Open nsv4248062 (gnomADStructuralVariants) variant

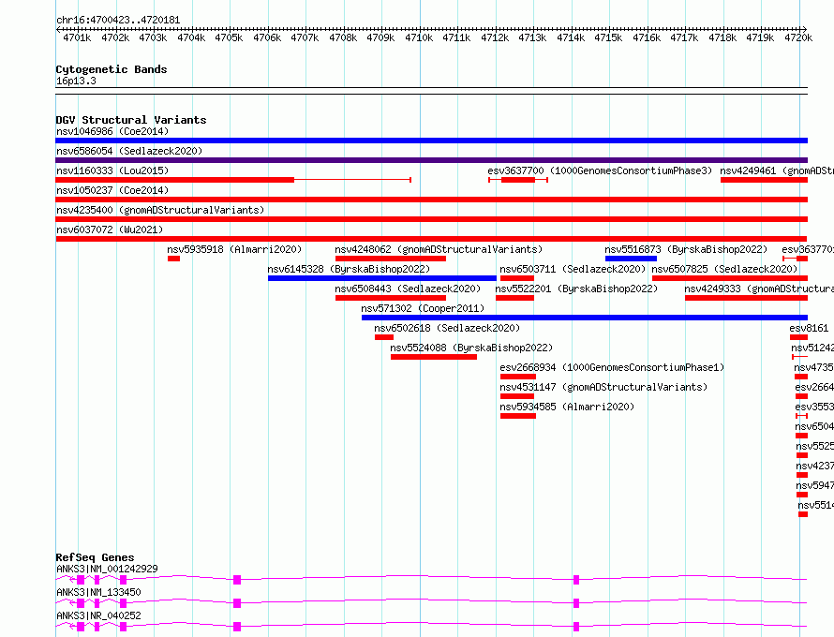coord(439,249)
